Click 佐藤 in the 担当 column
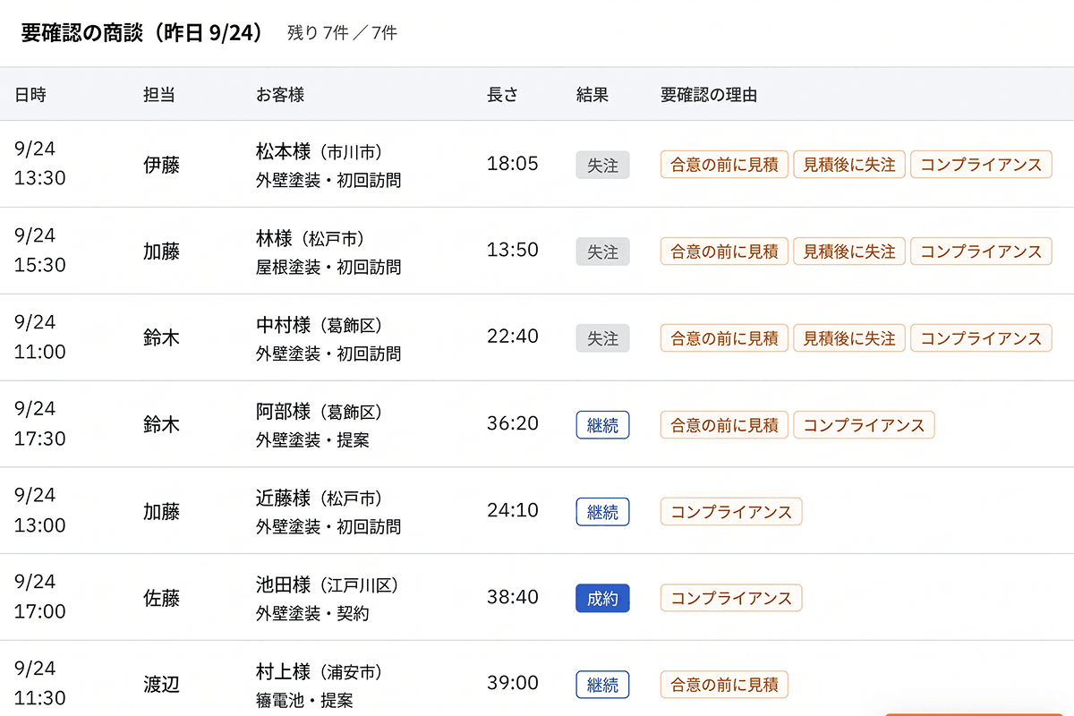This screenshot has width=1074, height=716. click(x=162, y=599)
